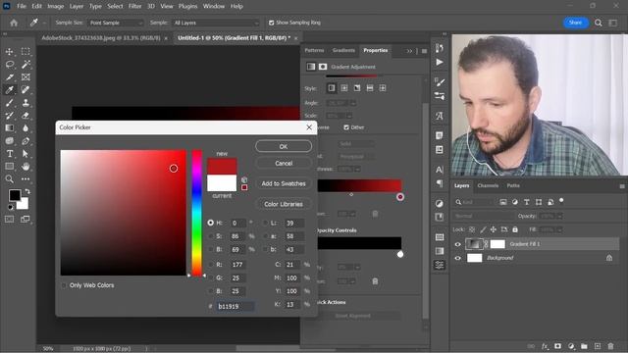Select the Pen tool
Screen dimensions: 628x353
(26, 141)
